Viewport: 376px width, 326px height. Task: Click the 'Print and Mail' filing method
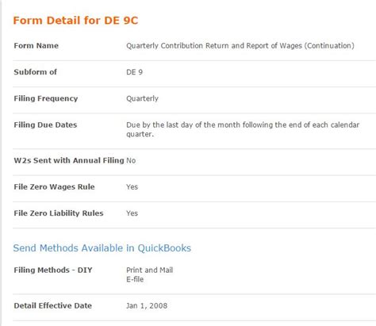point(149,270)
